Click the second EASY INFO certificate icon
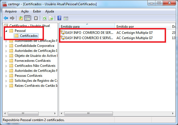This screenshot has height=125, width=178. click(63, 38)
